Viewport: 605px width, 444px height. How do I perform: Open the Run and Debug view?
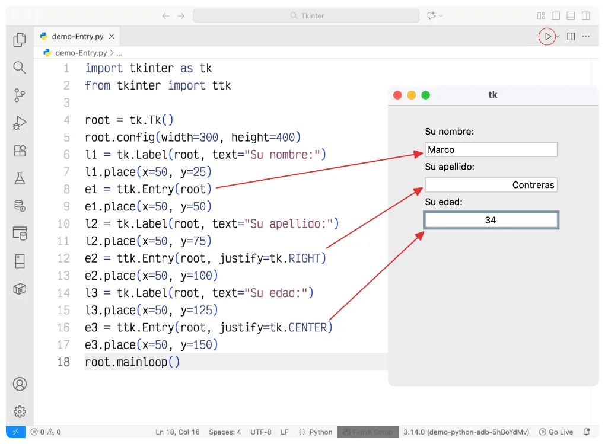tap(20, 123)
